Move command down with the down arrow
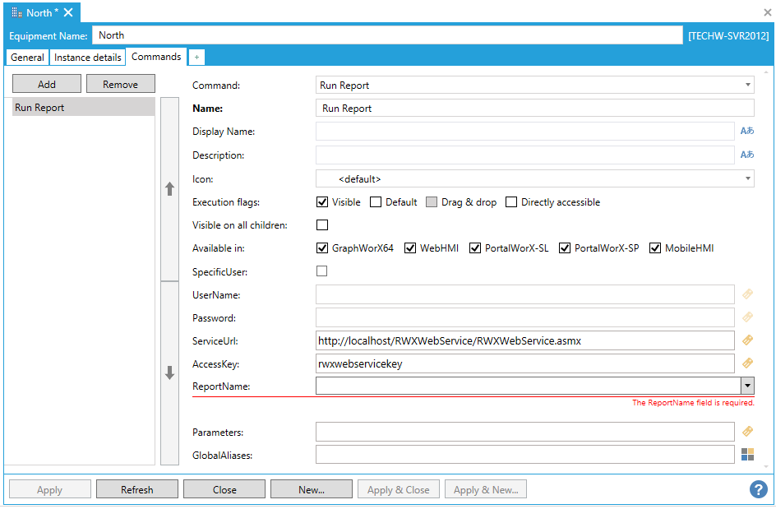 pyautogui.click(x=170, y=373)
